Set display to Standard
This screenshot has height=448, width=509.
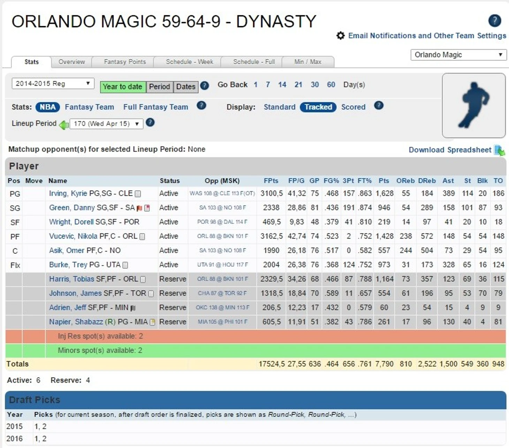(279, 107)
